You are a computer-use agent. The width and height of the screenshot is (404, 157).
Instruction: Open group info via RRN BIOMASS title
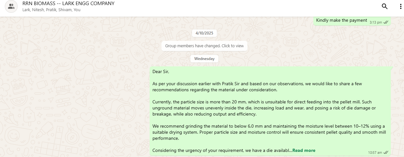click(x=68, y=4)
